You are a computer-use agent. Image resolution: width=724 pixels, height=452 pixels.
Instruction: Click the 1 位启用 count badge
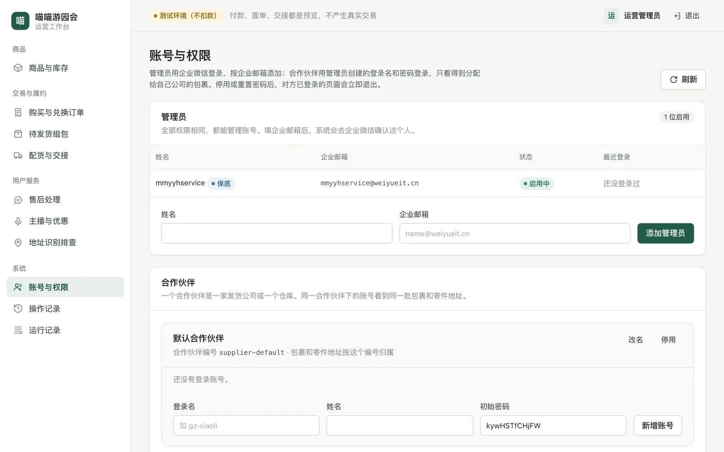(x=676, y=117)
